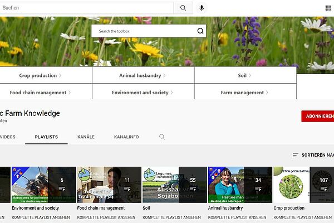Open Animal husbandry banner category
The height and width of the screenshot is (223, 334).
coord(143,75)
